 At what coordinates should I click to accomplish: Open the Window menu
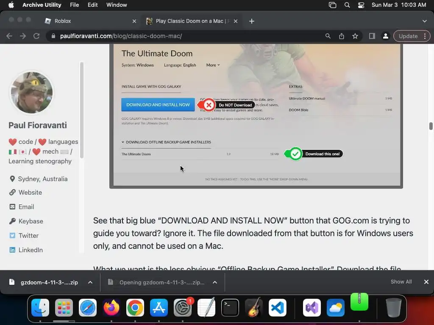(117, 5)
